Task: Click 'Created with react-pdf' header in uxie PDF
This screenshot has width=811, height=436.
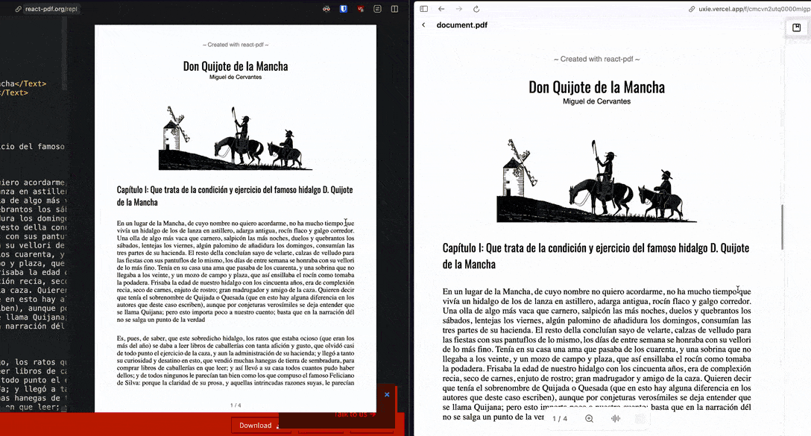Action: (x=596, y=59)
